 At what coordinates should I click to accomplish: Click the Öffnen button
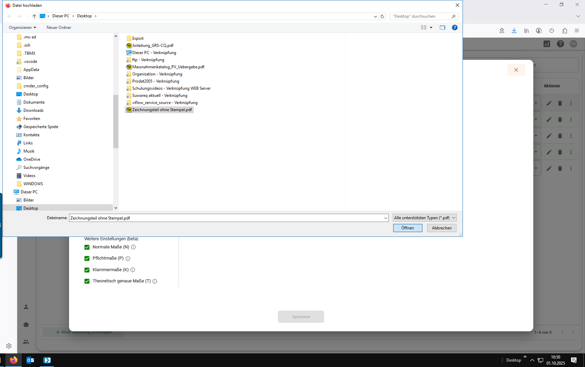(407, 228)
